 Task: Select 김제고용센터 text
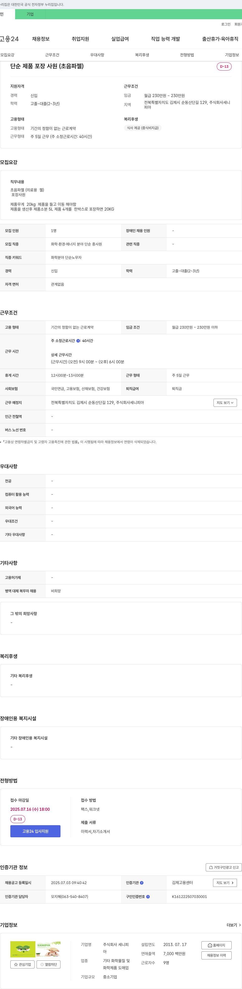pos(182,883)
